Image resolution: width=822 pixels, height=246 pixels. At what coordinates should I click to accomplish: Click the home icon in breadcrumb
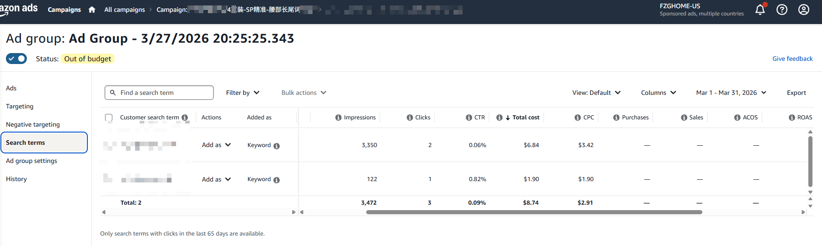coord(92,10)
